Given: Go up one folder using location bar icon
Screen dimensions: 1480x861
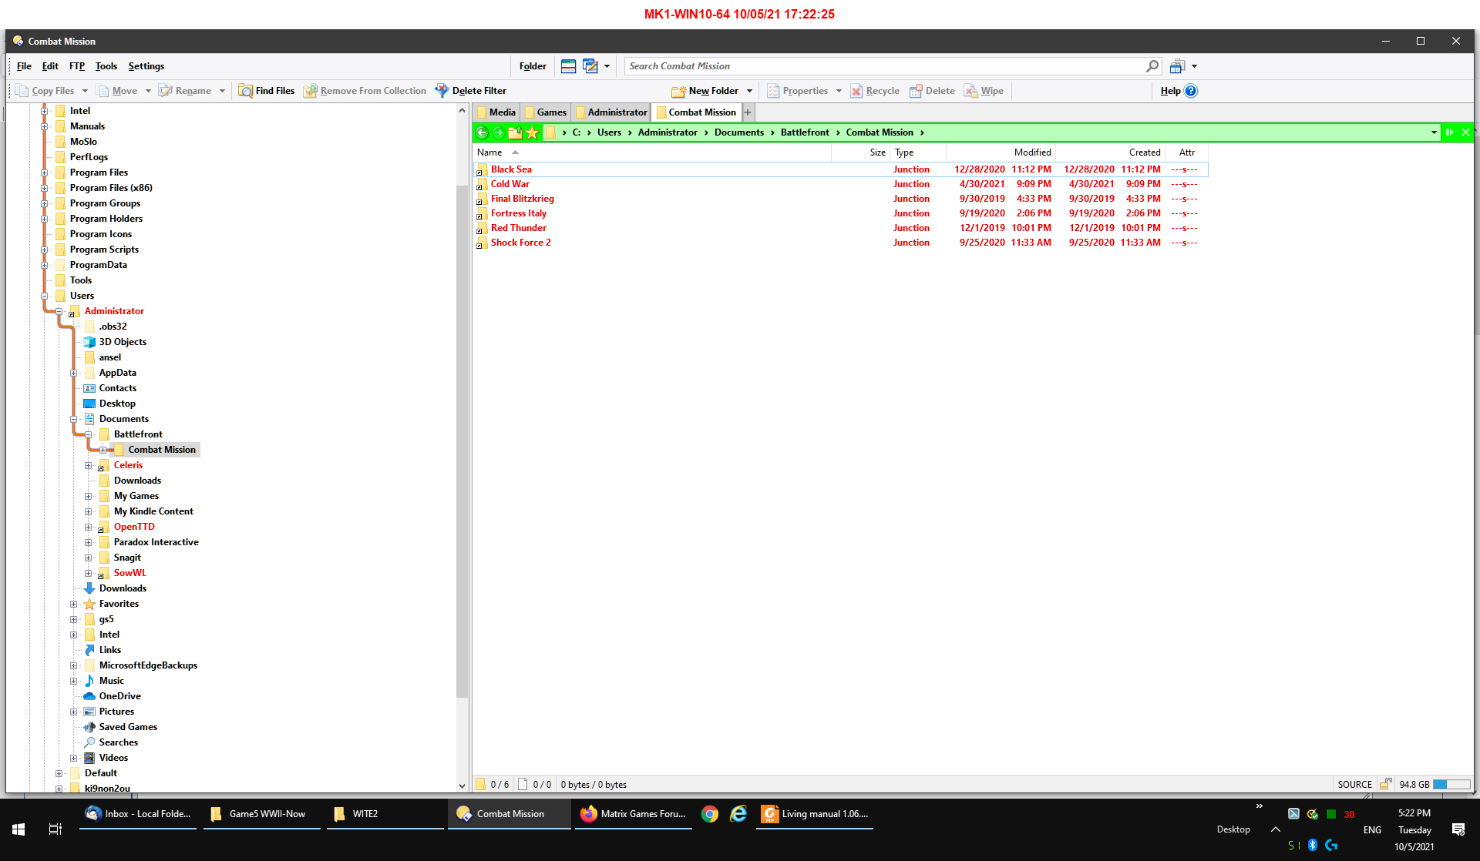Looking at the screenshot, I should coord(515,132).
